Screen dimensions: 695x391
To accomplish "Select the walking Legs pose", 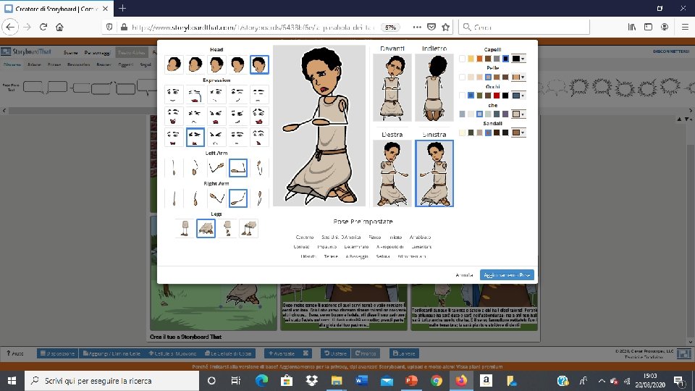I will pyautogui.click(x=227, y=228).
